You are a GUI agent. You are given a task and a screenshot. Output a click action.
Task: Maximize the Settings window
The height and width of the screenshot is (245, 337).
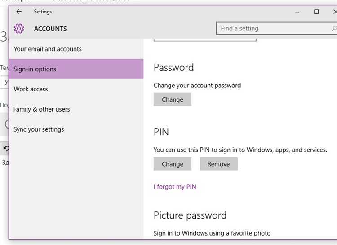tap(316, 12)
